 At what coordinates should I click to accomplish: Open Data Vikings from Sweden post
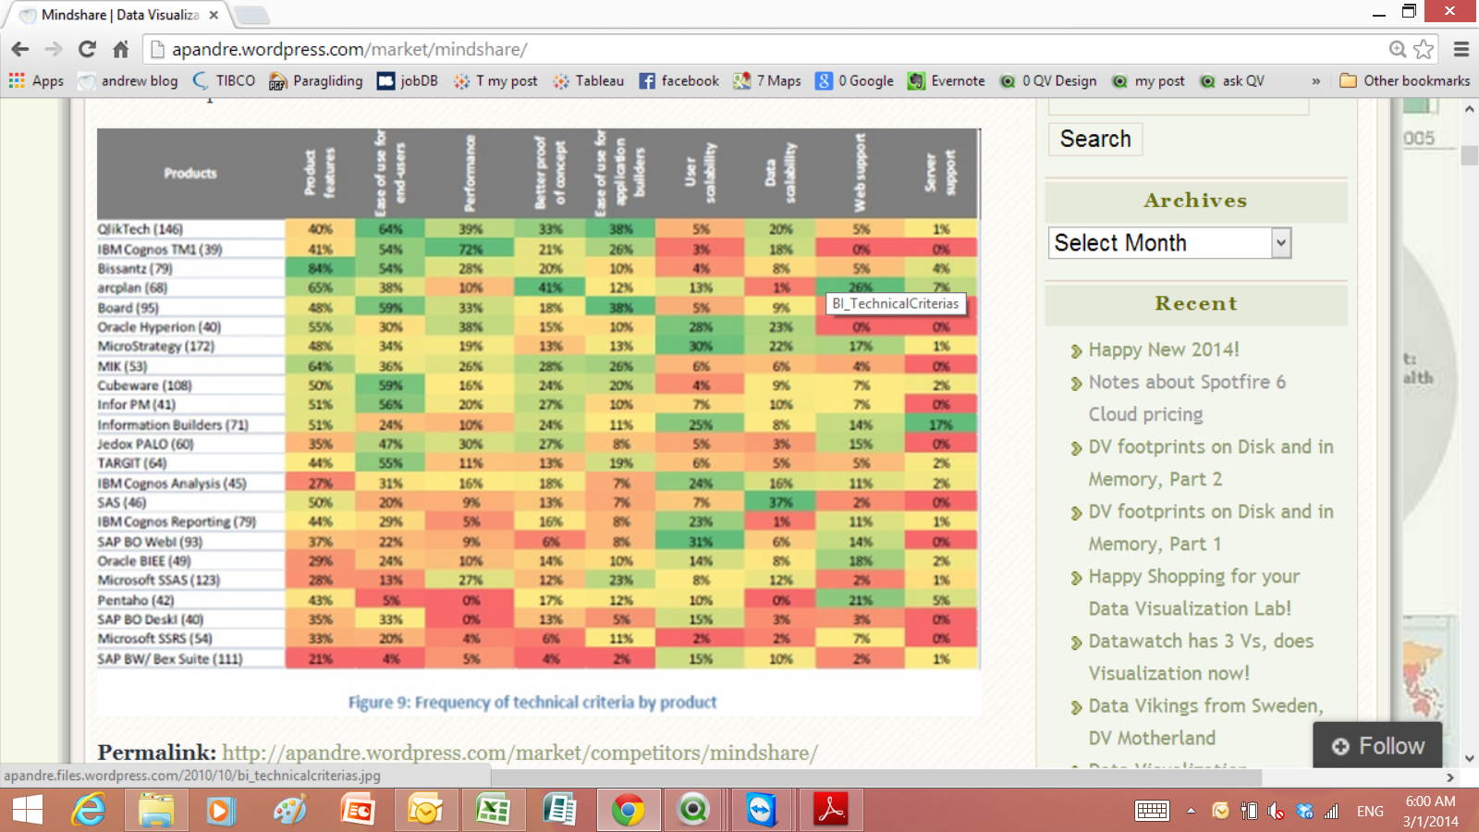pos(1205,721)
